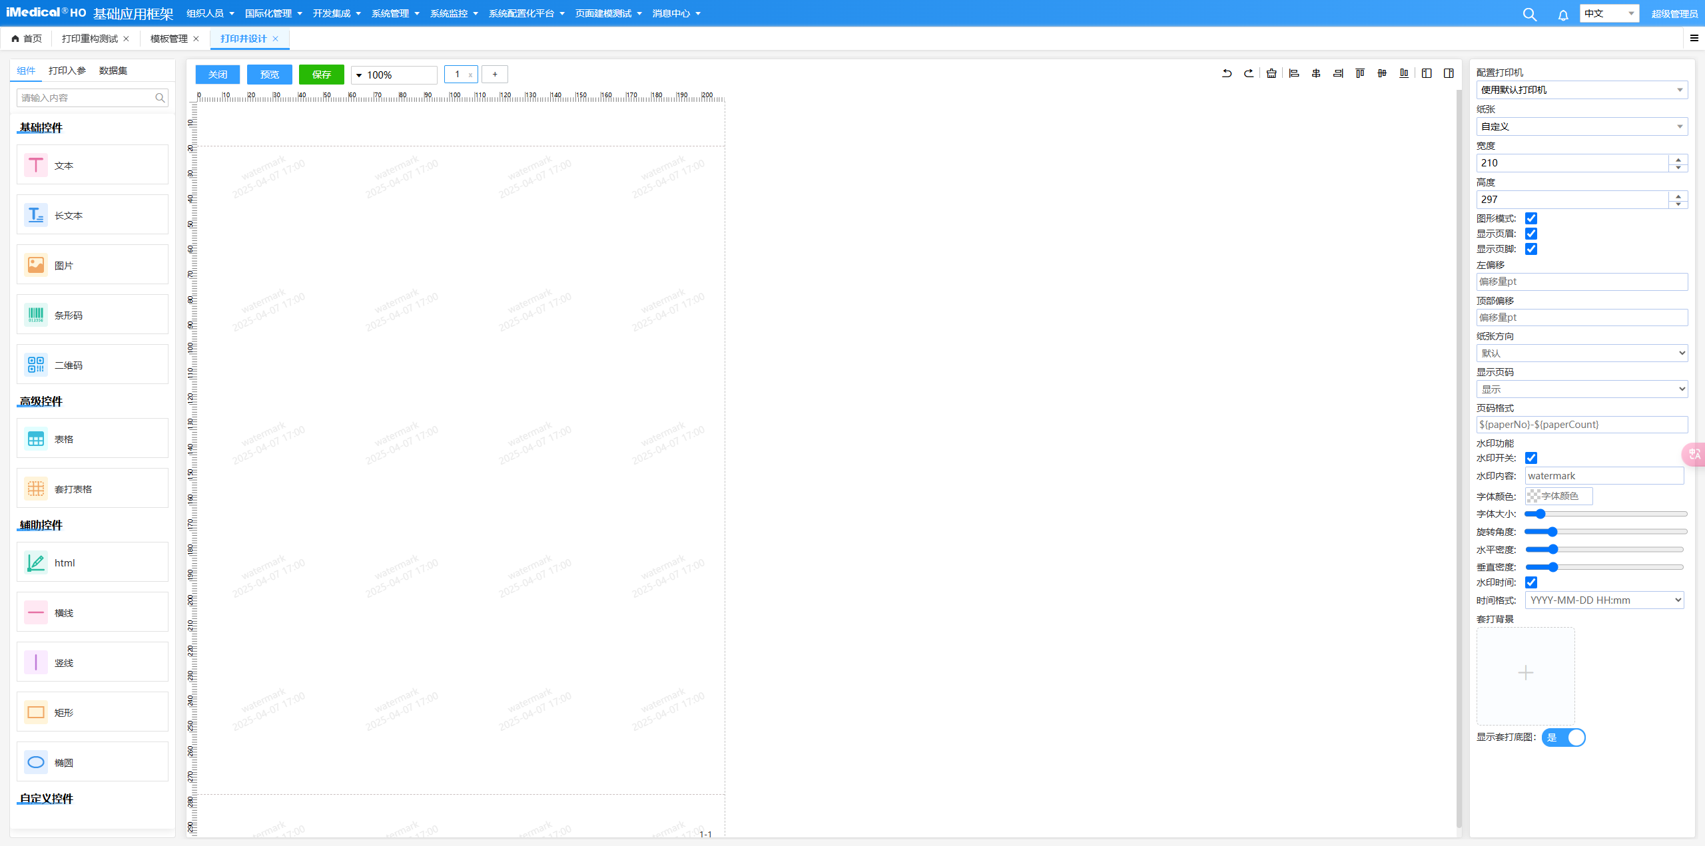1705x846 pixels.
Task: Expand the 配置打印机 printer selector
Action: pos(1582,90)
